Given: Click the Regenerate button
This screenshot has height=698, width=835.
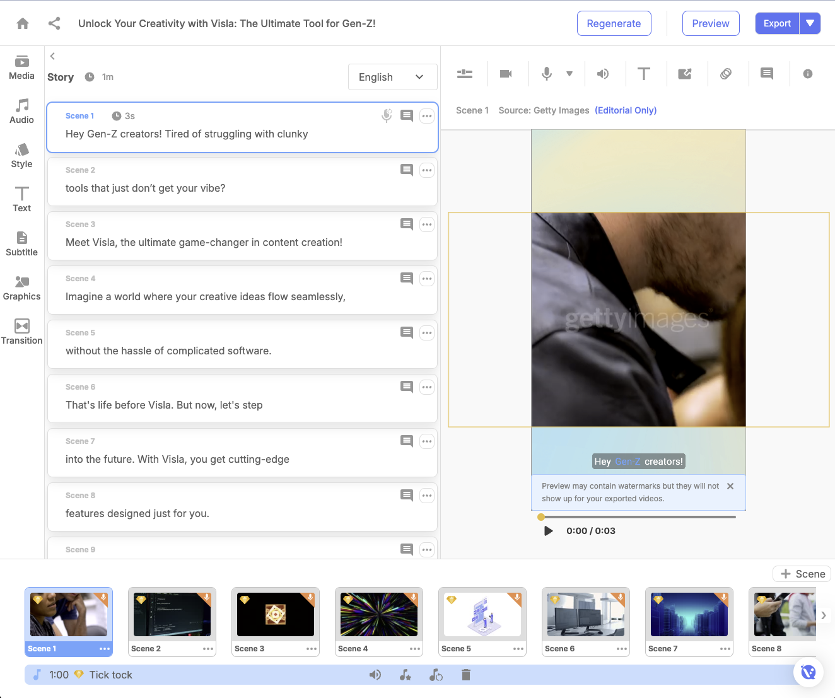Looking at the screenshot, I should [614, 23].
